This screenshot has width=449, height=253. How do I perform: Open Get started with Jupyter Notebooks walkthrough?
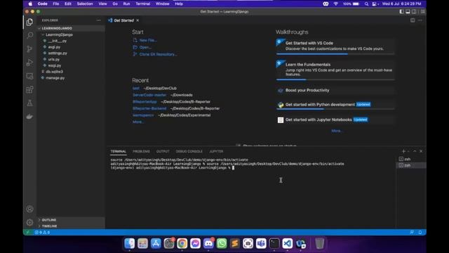335,119
